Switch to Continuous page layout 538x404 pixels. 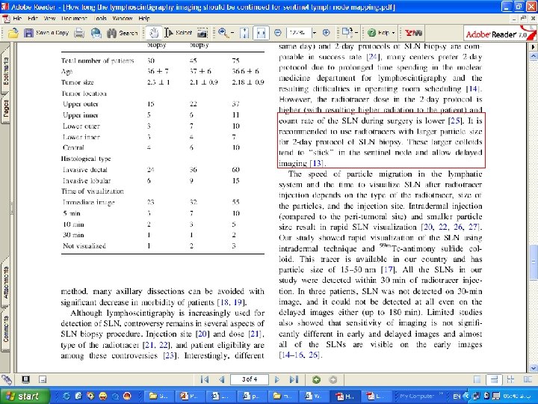(494, 379)
